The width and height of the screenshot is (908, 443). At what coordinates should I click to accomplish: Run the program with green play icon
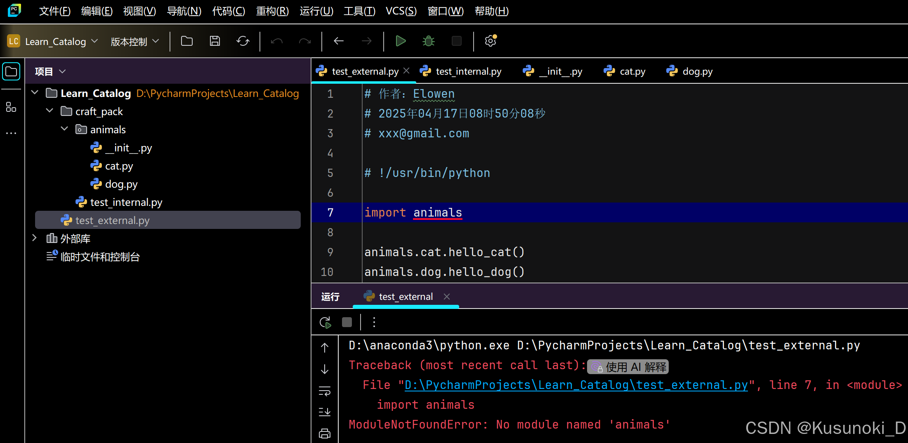(401, 41)
